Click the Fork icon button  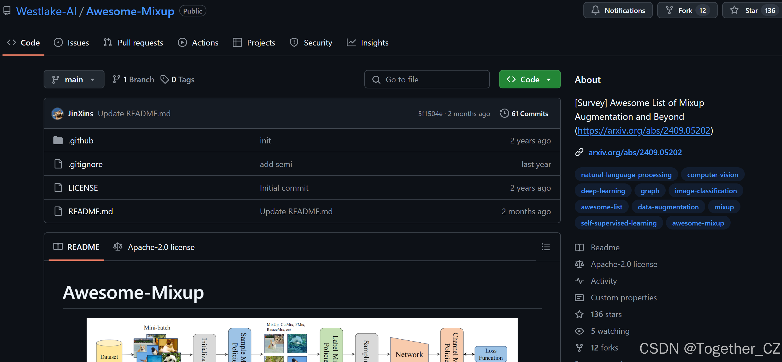[669, 10]
